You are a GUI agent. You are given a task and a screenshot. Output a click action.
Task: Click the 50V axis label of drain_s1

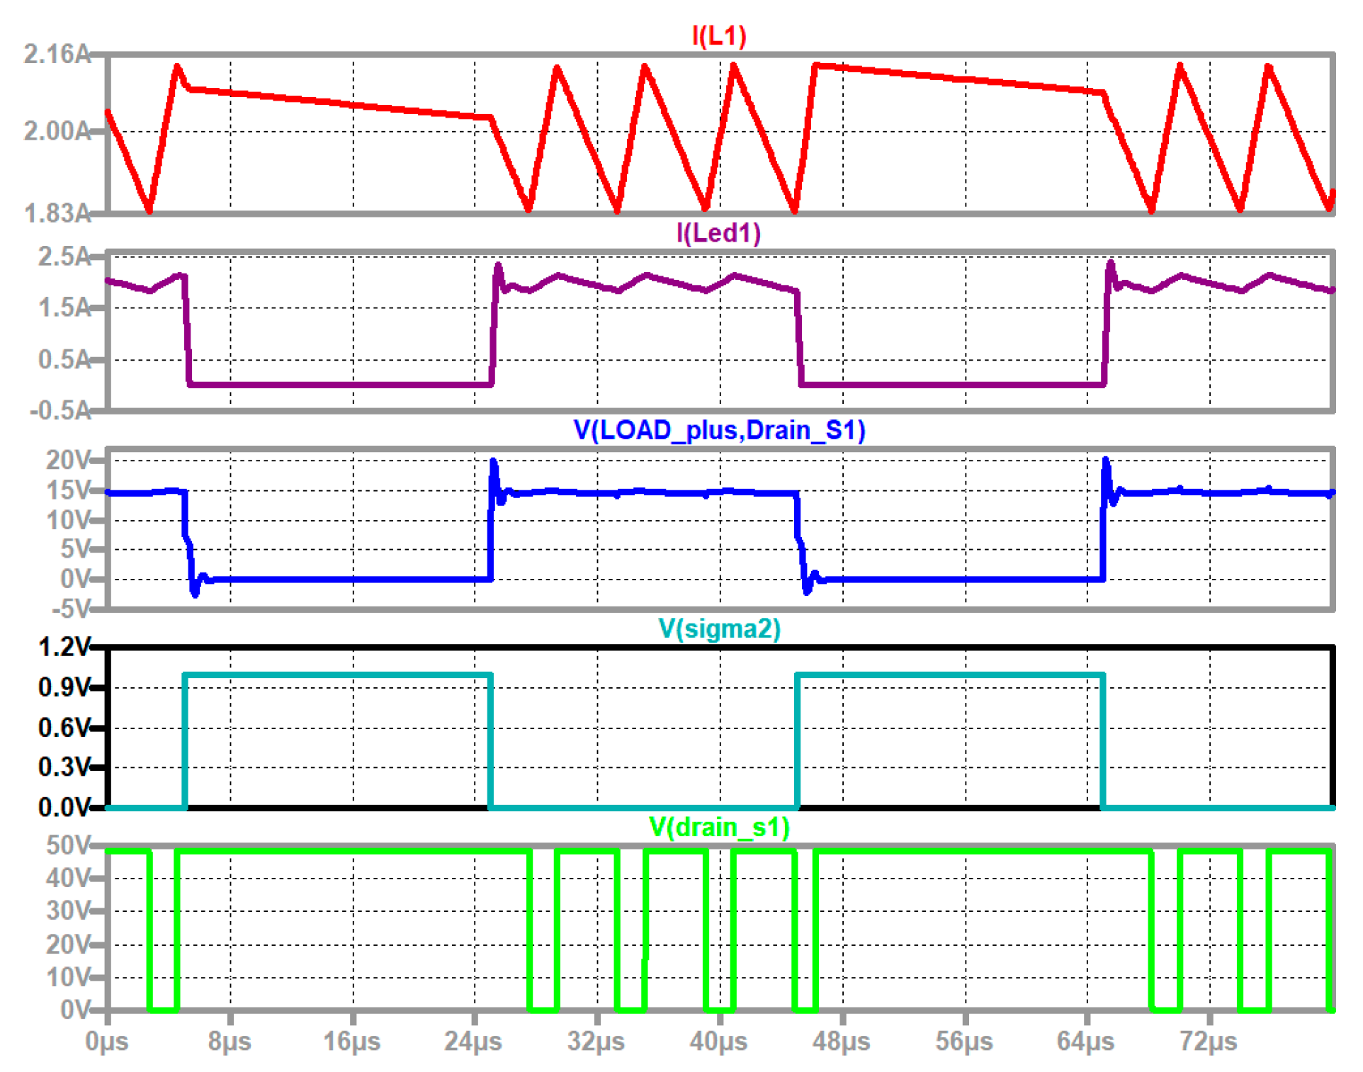[68, 845]
